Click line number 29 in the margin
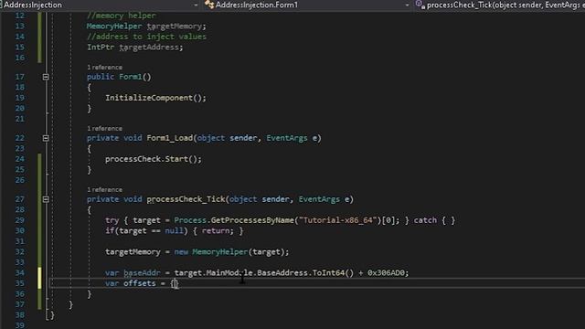Viewport: 585px width, 329px height. click(x=20, y=220)
